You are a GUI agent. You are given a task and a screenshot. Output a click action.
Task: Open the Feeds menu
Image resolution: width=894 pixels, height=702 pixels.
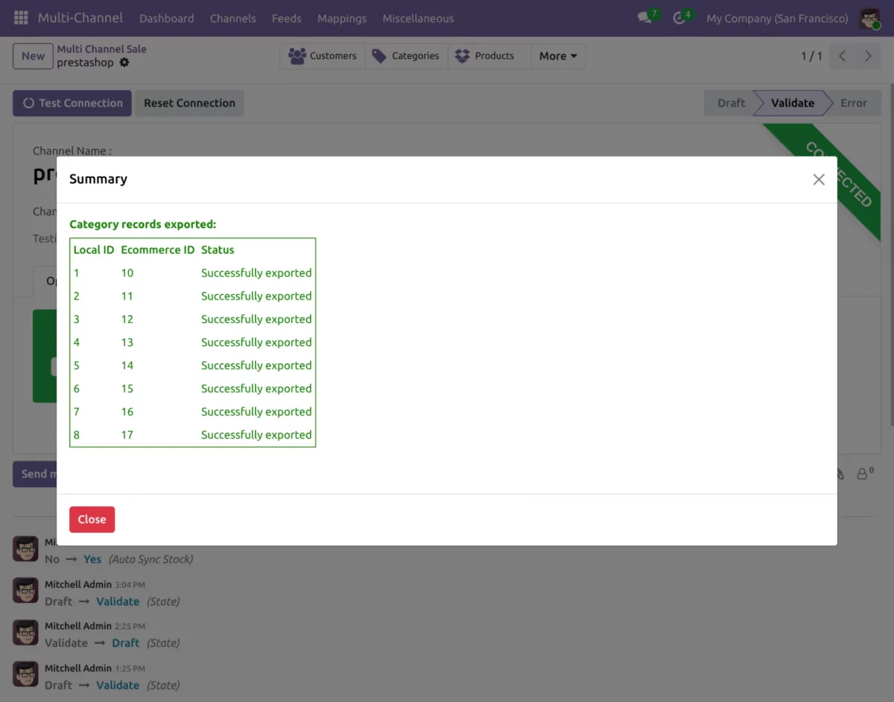pyautogui.click(x=286, y=18)
